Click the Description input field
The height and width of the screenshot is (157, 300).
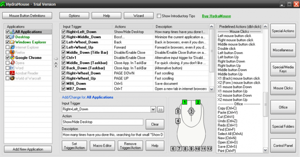click(113, 135)
